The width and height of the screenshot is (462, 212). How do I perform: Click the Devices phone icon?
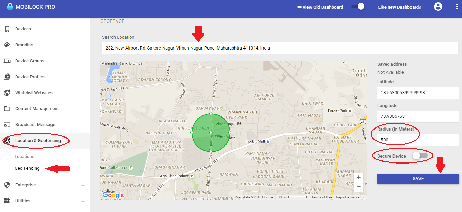pyautogui.click(x=7, y=29)
